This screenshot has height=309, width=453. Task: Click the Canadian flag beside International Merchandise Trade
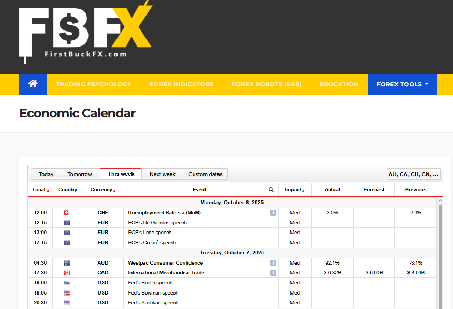point(67,272)
